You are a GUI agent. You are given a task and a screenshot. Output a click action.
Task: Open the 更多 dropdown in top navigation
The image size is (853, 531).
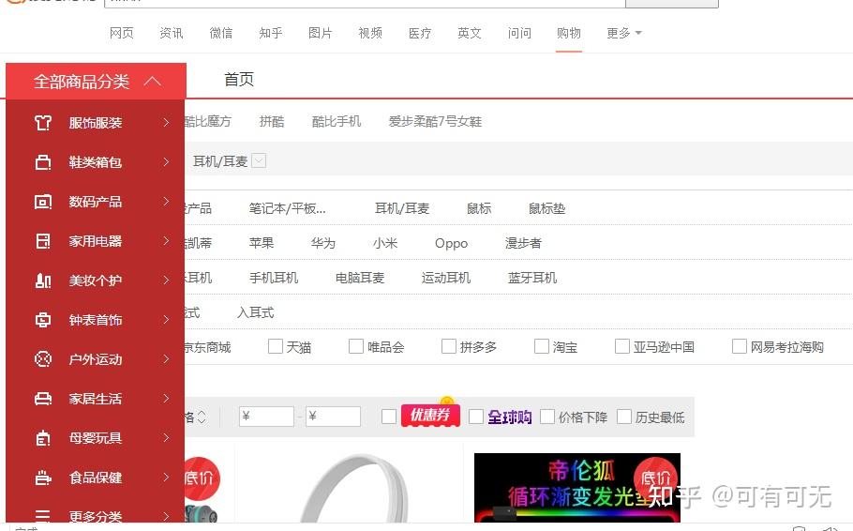(x=623, y=33)
